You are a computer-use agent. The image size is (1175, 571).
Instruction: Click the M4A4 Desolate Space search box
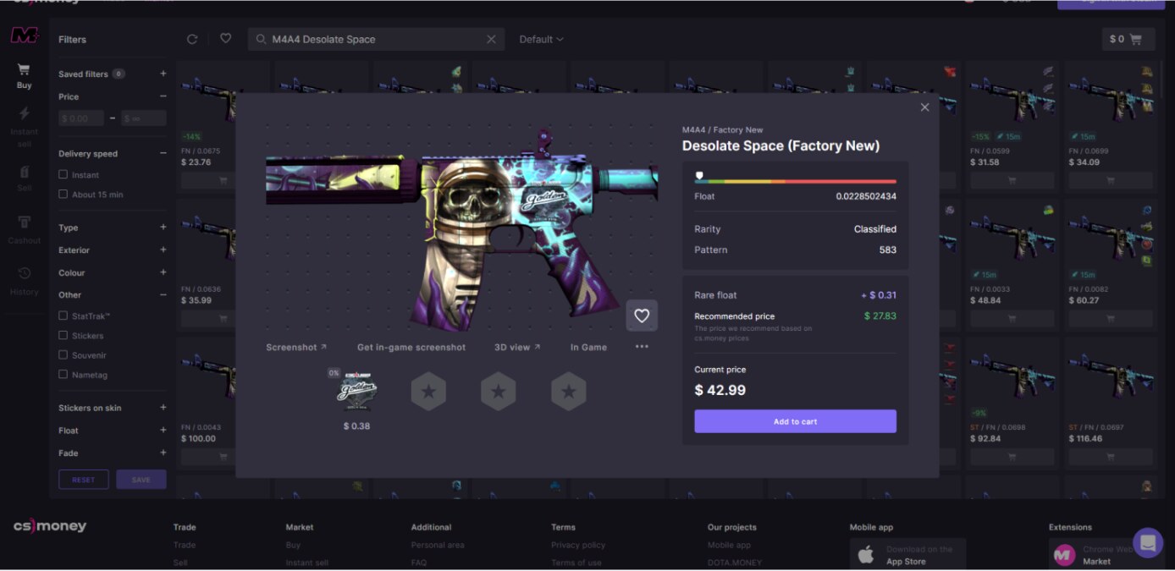tap(376, 39)
